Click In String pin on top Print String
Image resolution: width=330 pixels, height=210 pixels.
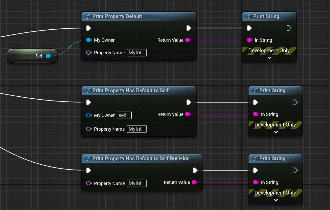click(249, 40)
